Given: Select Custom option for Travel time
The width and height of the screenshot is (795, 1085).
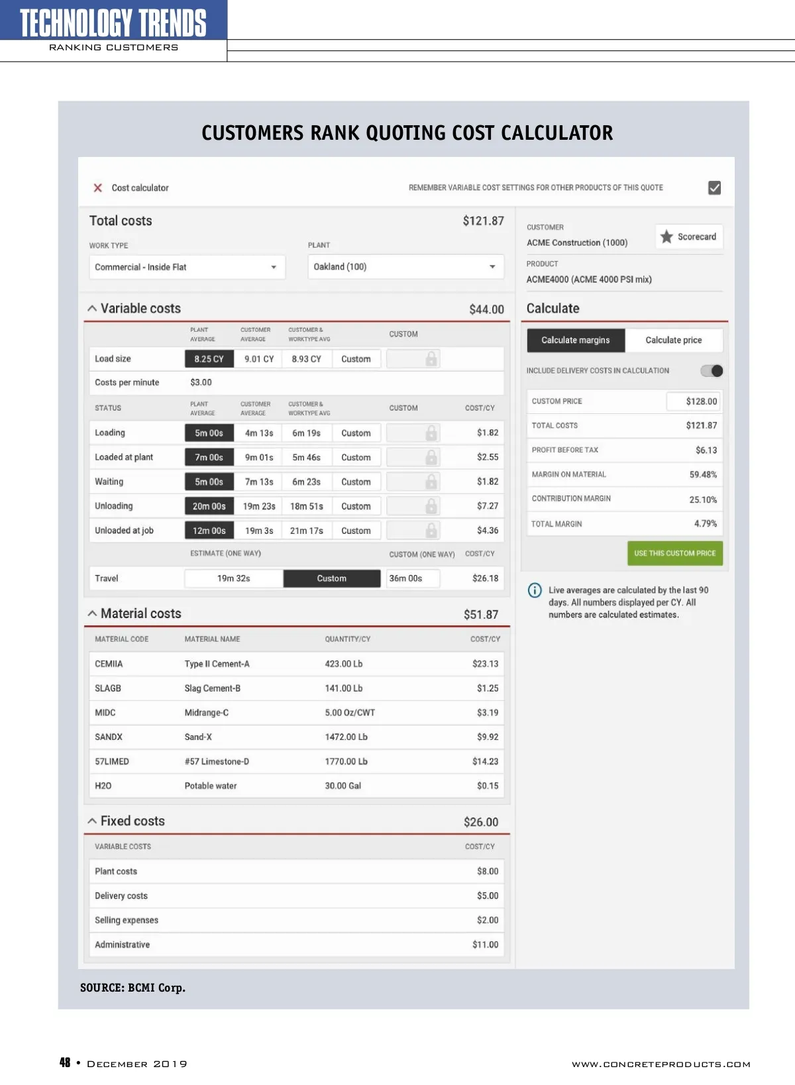Looking at the screenshot, I should pos(331,579).
